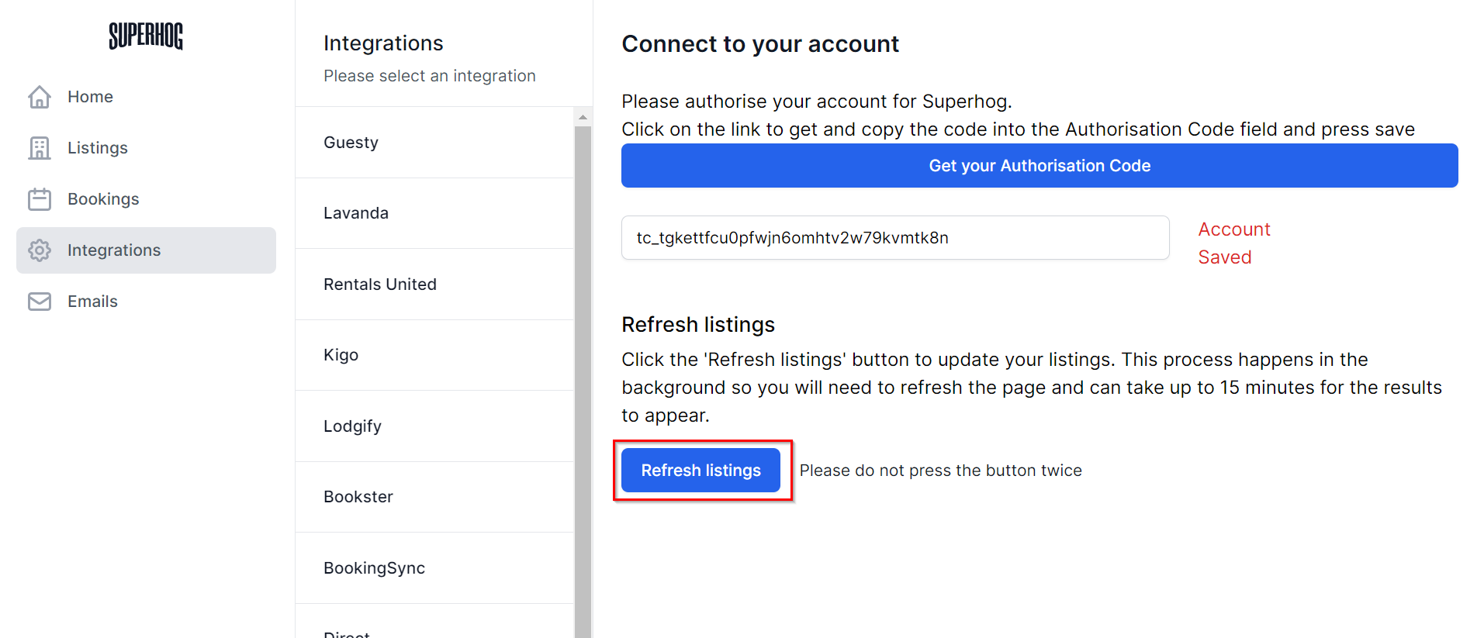The height and width of the screenshot is (638, 1484).
Task: Click the Emails envelope icon
Action: 40,302
